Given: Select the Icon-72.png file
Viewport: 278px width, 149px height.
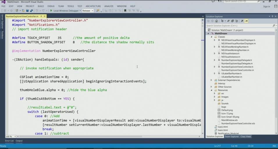Looking at the screenshot, I should click(x=227, y=113).
